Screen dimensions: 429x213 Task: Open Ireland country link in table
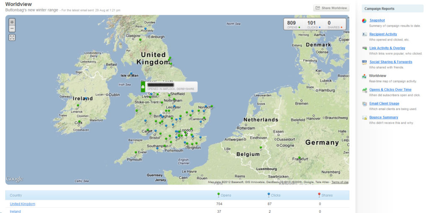pyautogui.click(x=16, y=211)
